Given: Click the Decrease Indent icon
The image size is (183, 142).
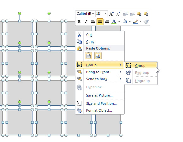Looking at the screenshot, I should point(125,14).
